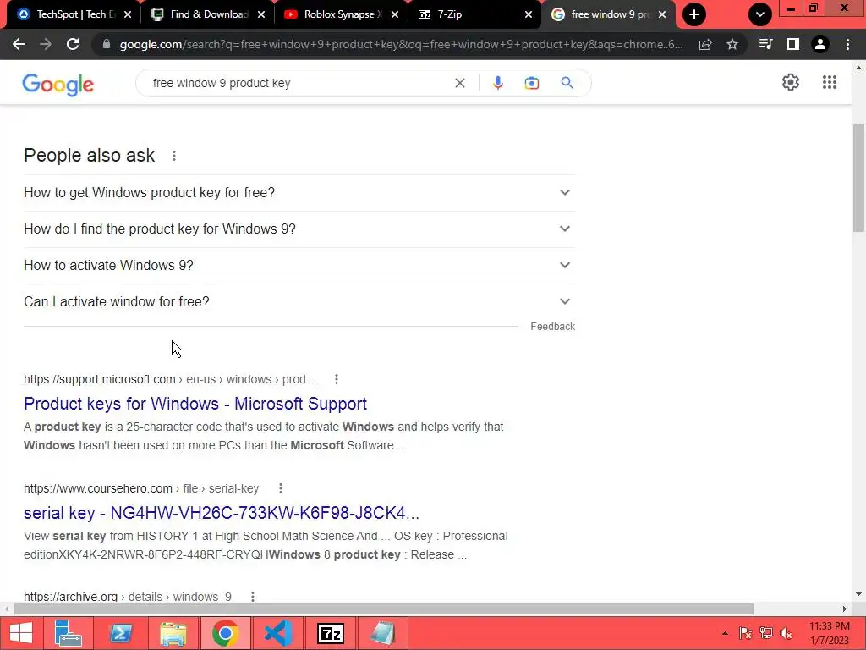Open the Google apps grid
Image resolution: width=866 pixels, height=650 pixels.
point(829,82)
